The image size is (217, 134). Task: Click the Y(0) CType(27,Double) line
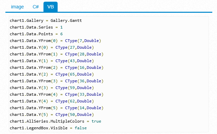[52, 47]
